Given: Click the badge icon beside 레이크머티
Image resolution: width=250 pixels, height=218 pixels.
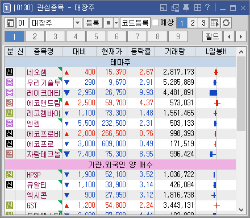Looking at the screenshot, I should 10,93.
